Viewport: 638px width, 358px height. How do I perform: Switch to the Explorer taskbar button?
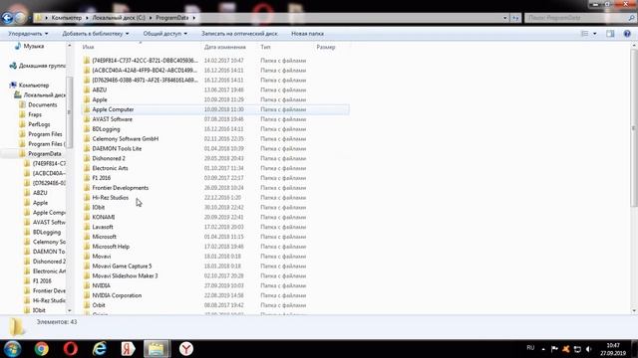pos(157,349)
